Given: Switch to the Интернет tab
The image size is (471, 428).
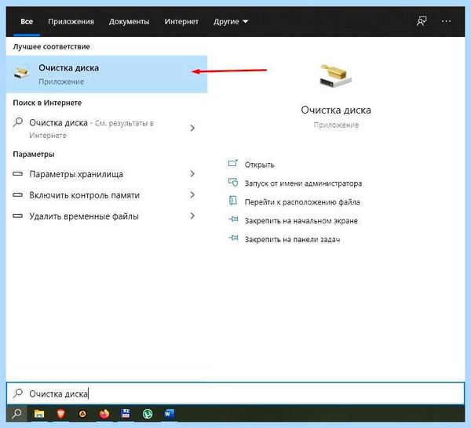Looking at the screenshot, I should point(181,22).
